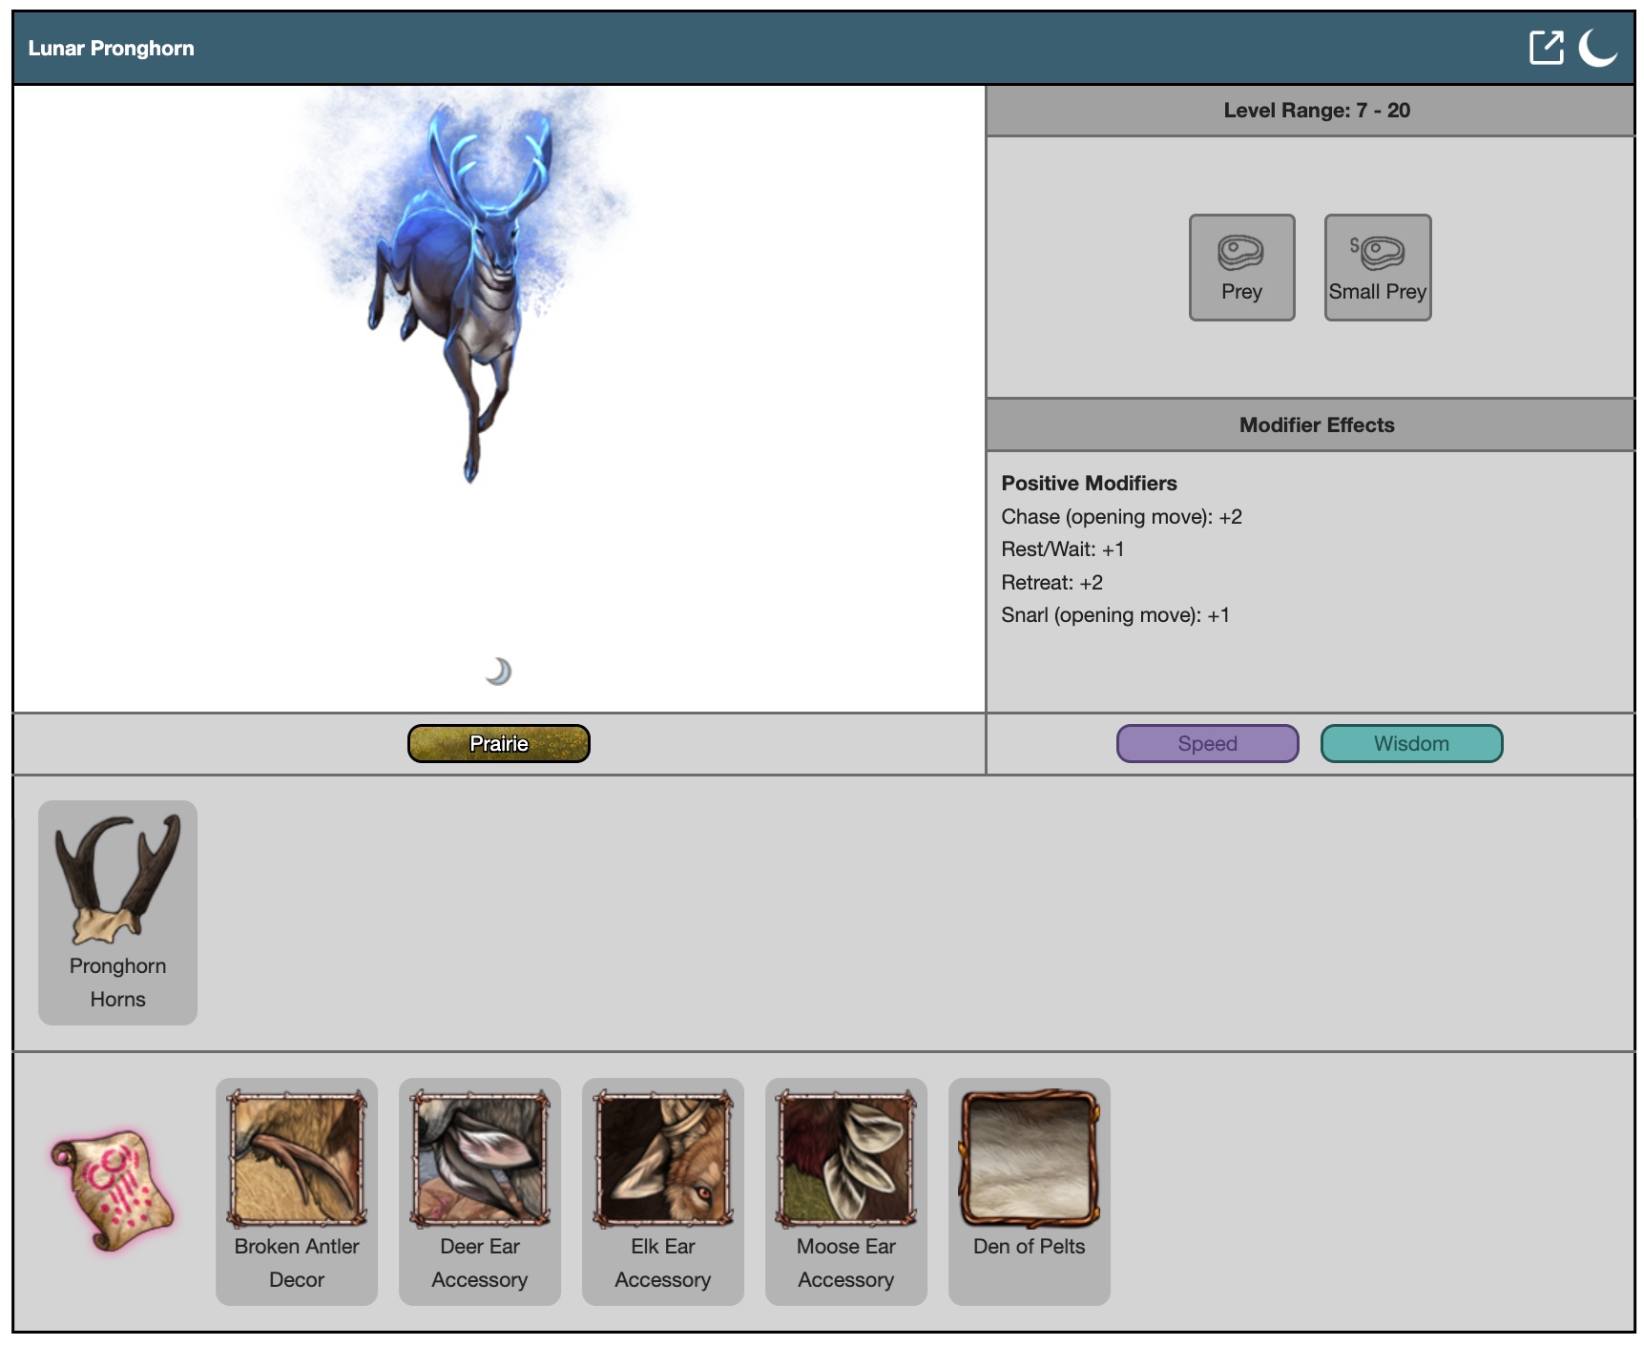Select the Speed stat tag
The height and width of the screenshot is (1345, 1644).
click(1207, 743)
